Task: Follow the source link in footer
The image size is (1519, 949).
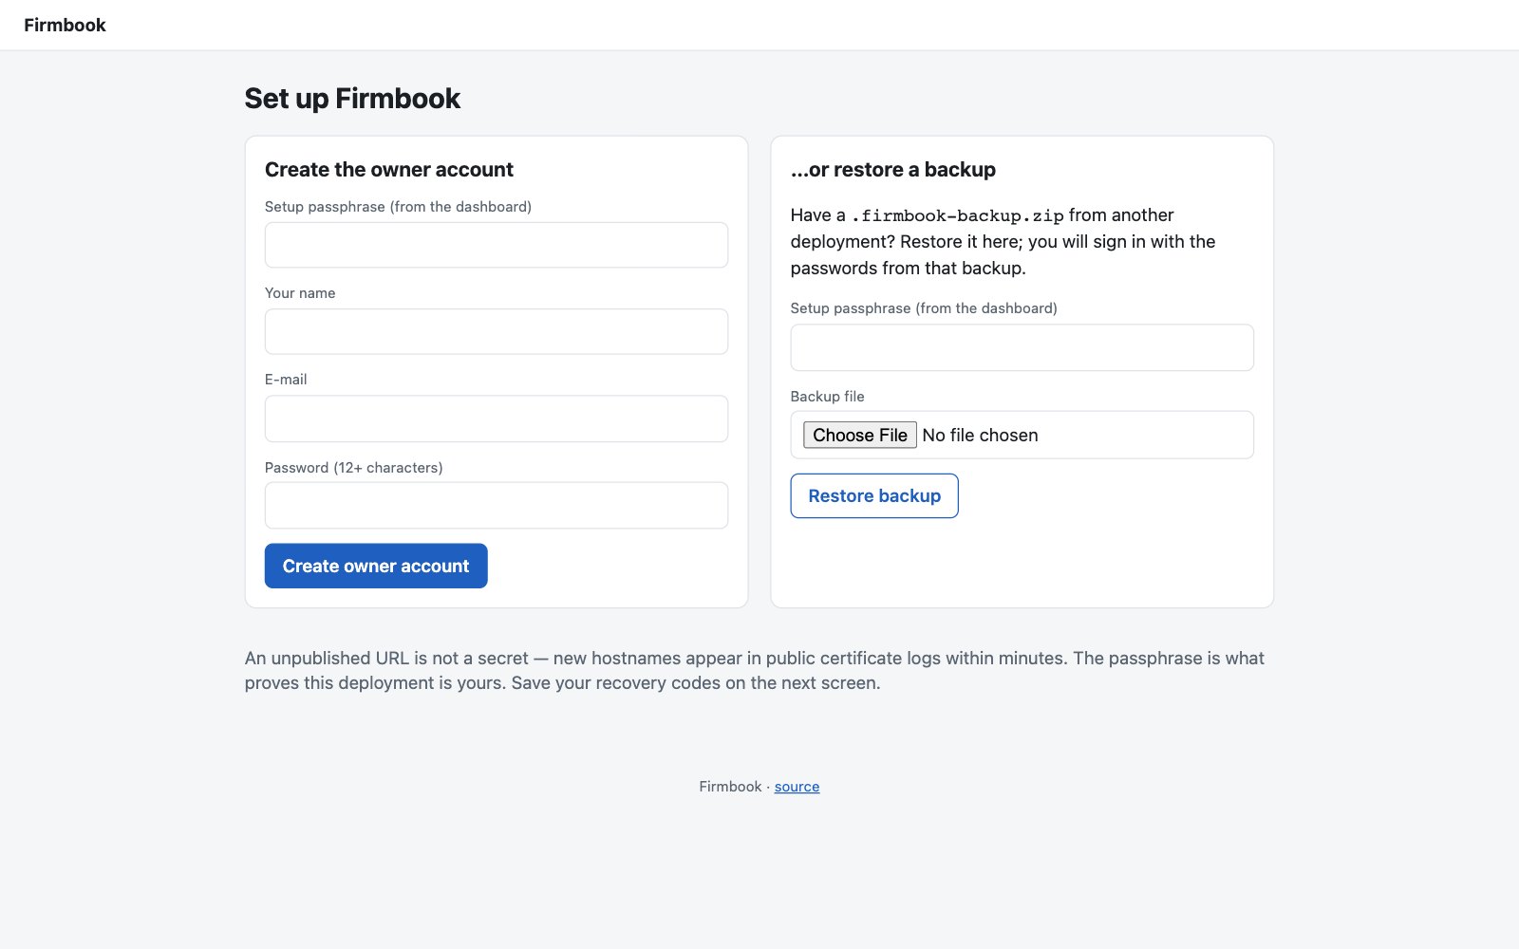Action: (797, 787)
